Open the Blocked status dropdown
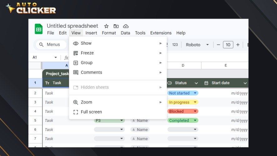The width and height of the screenshot is (277, 156). pyautogui.click(x=195, y=111)
